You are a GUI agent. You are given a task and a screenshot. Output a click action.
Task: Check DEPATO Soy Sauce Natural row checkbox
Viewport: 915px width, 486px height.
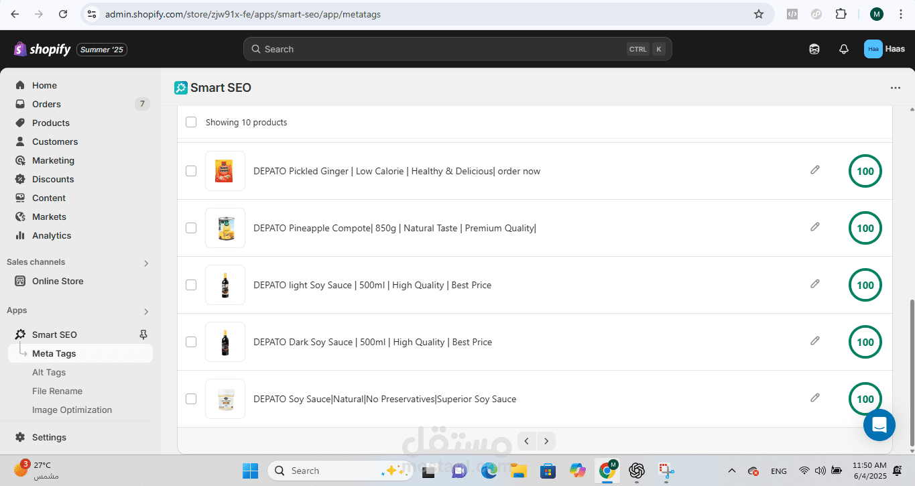191,399
